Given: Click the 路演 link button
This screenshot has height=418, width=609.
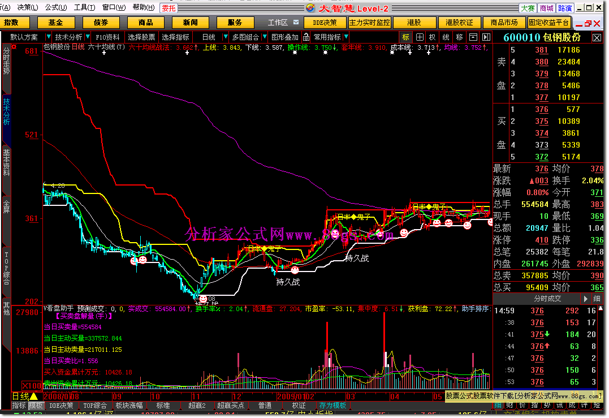Looking at the screenshot, I should [x=565, y=8].
